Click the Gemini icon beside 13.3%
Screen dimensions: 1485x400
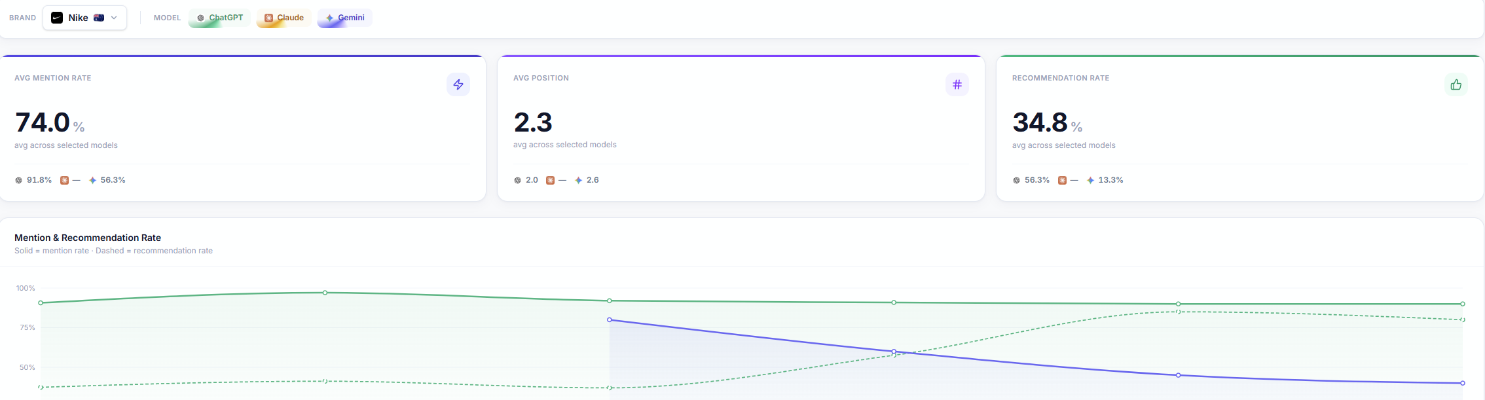coord(1090,180)
